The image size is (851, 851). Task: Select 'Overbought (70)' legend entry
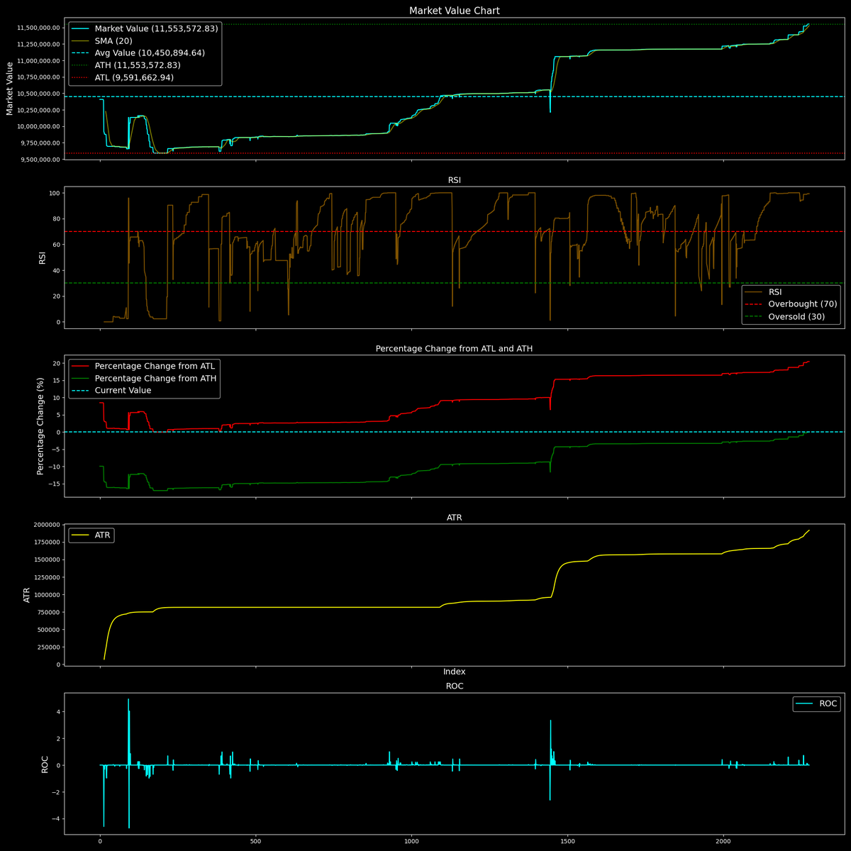pos(791,304)
